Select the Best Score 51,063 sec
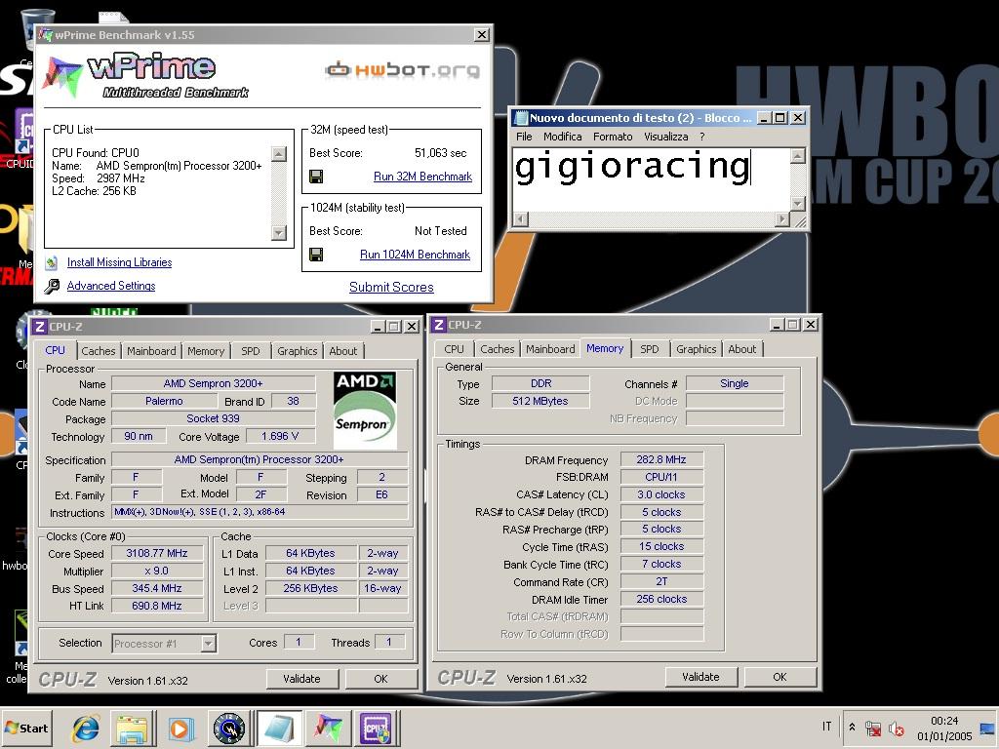999x749 pixels. point(440,153)
